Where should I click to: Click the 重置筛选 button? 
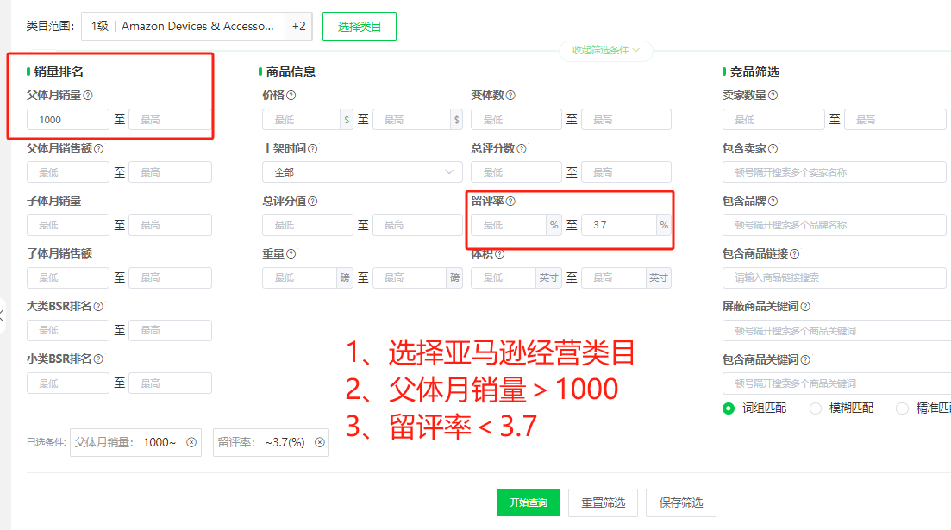[603, 502]
